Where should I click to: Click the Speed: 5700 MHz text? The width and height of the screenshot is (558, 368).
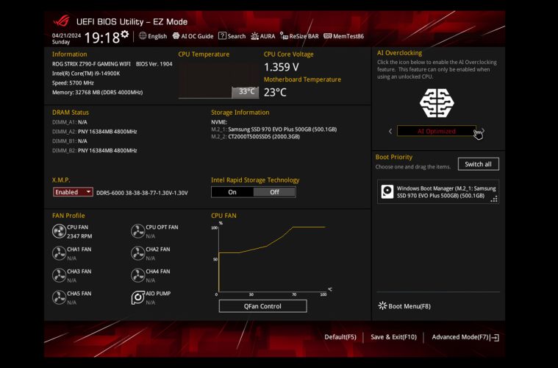point(73,82)
